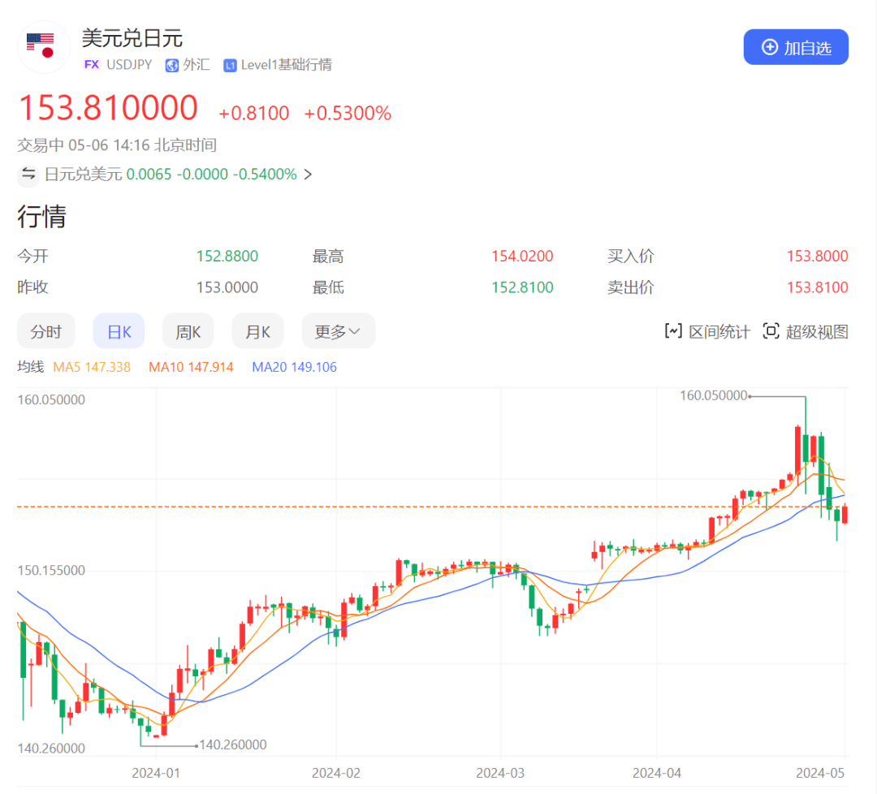Switch to the 分时 intraday tab
The height and width of the screenshot is (794, 877).
pyautogui.click(x=46, y=330)
